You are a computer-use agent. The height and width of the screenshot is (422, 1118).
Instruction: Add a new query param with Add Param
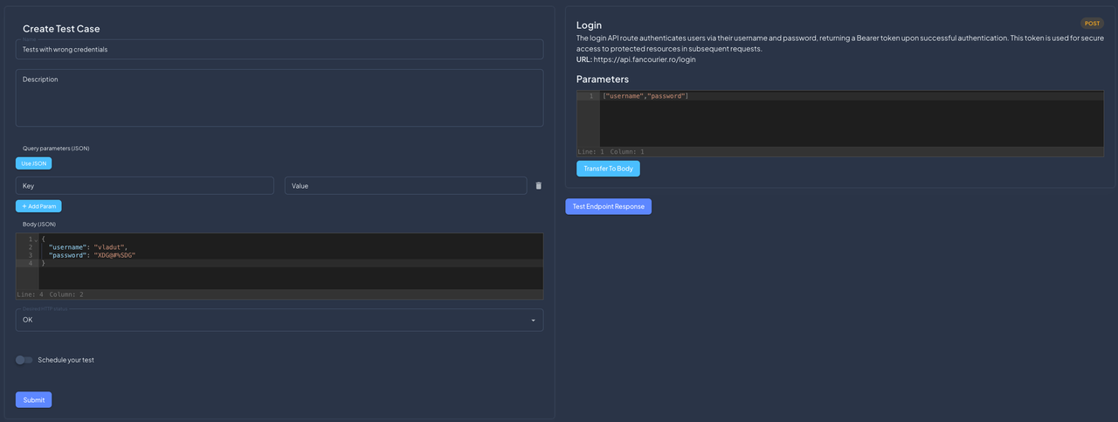(38, 206)
